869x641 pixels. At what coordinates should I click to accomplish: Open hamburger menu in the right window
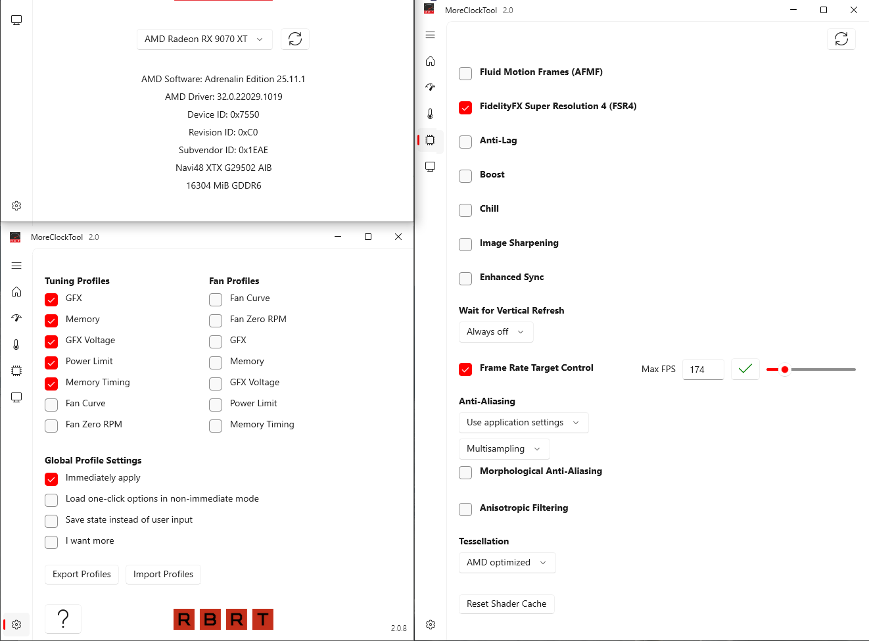point(431,35)
